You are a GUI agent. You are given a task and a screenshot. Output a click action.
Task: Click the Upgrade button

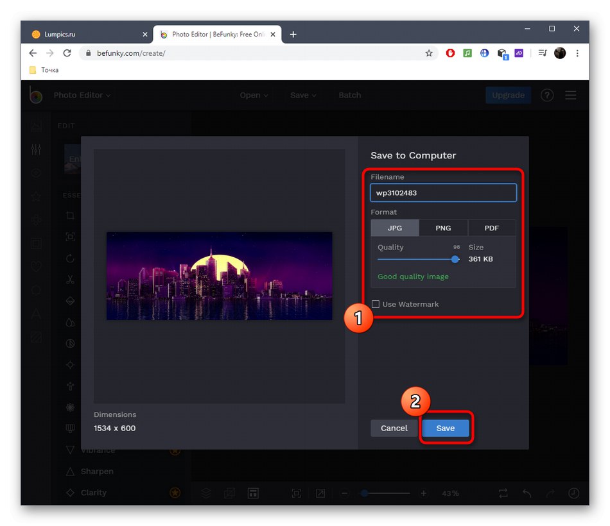pyautogui.click(x=508, y=95)
